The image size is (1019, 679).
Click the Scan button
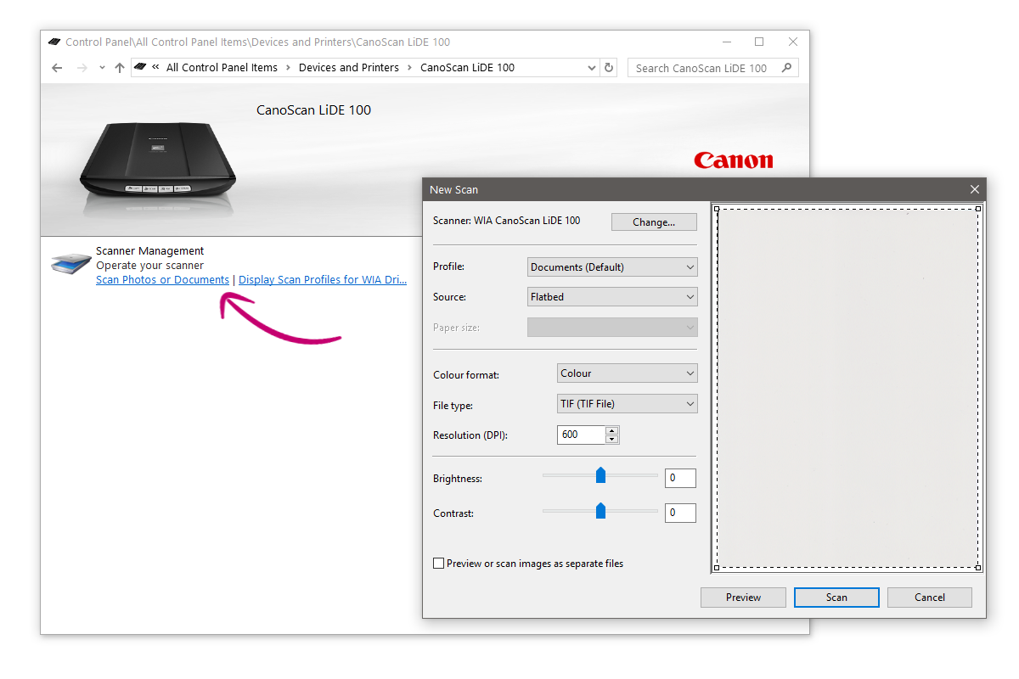836,598
